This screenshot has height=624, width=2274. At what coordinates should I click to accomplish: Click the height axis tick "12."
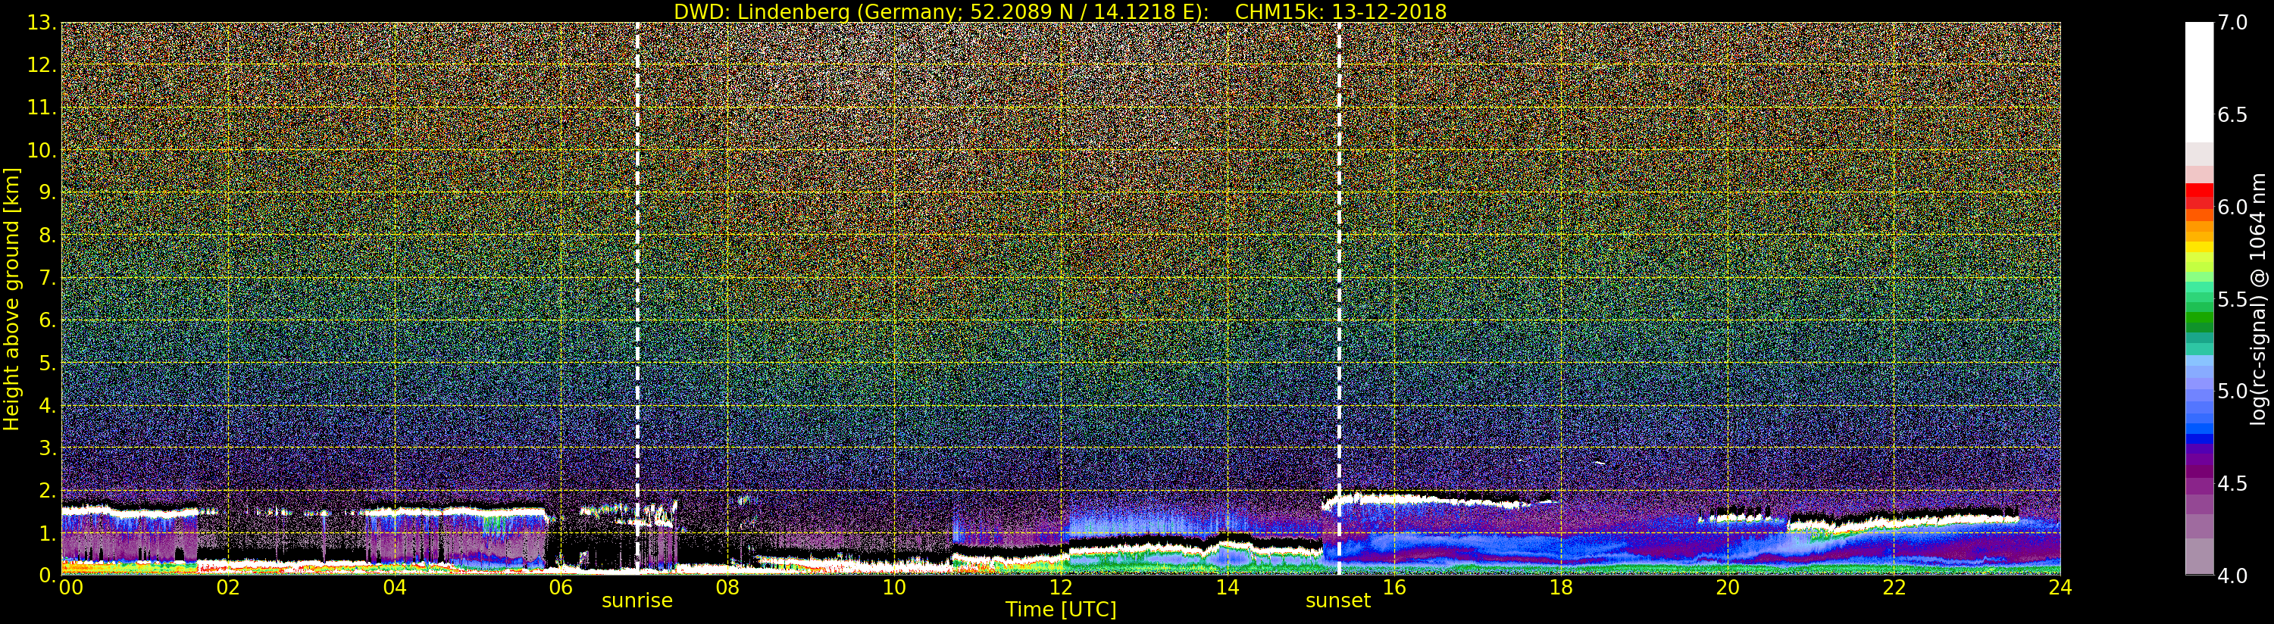coord(42,65)
